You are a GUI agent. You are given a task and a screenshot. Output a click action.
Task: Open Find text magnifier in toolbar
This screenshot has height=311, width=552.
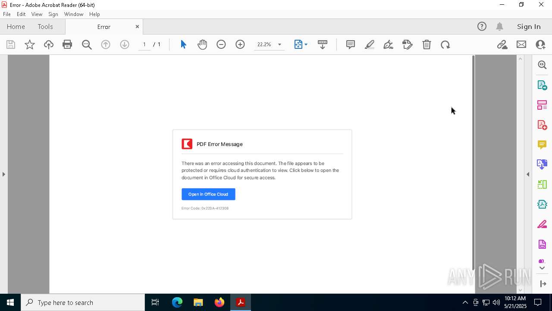point(87,44)
